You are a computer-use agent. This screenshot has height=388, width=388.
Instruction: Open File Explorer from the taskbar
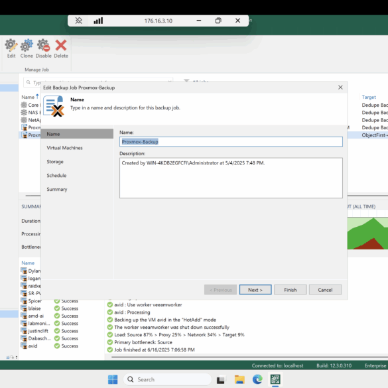point(239,379)
